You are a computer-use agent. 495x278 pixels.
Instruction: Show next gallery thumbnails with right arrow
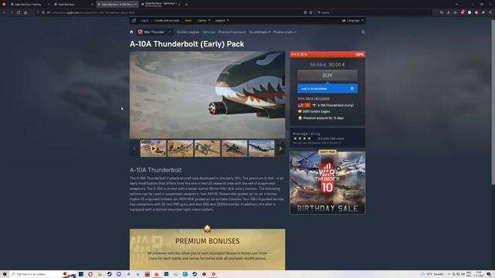(x=280, y=148)
